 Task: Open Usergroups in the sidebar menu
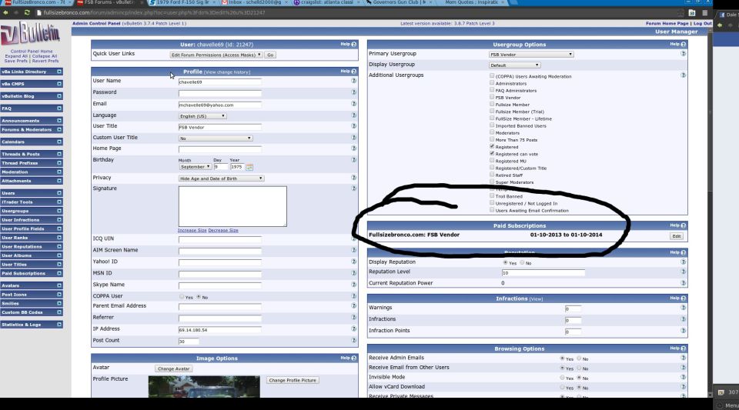(15, 211)
